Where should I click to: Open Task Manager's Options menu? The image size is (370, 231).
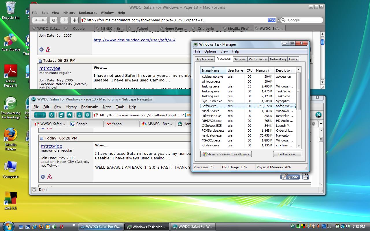click(x=210, y=51)
